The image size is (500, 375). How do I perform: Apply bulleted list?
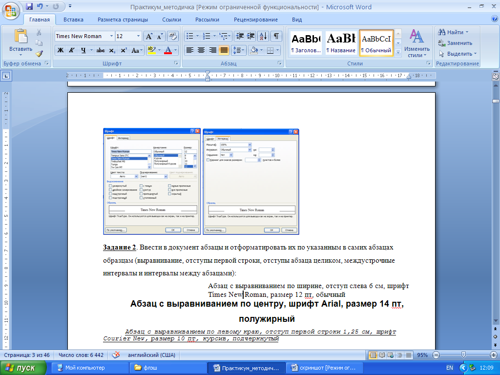(190, 36)
